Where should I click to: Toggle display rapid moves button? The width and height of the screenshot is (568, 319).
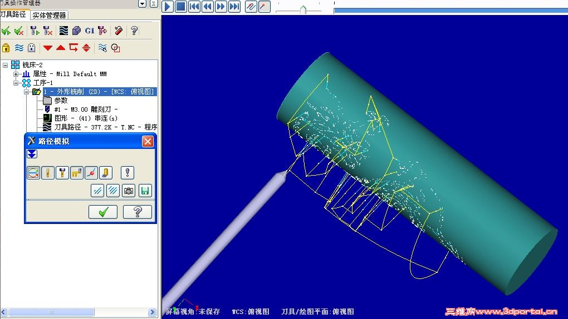pyautogui.click(x=76, y=173)
